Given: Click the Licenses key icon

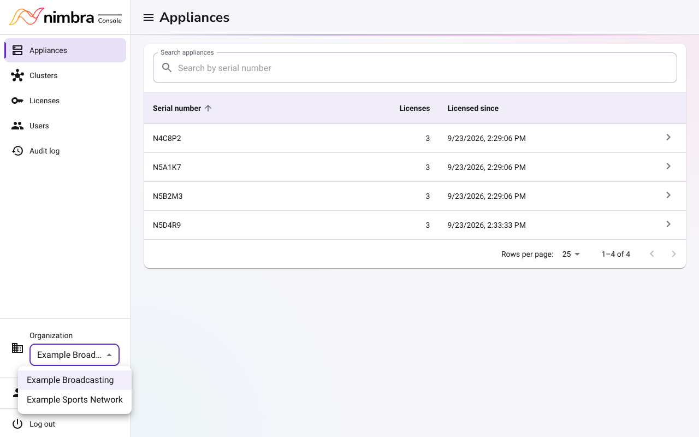Looking at the screenshot, I should (x=17, y=101).
